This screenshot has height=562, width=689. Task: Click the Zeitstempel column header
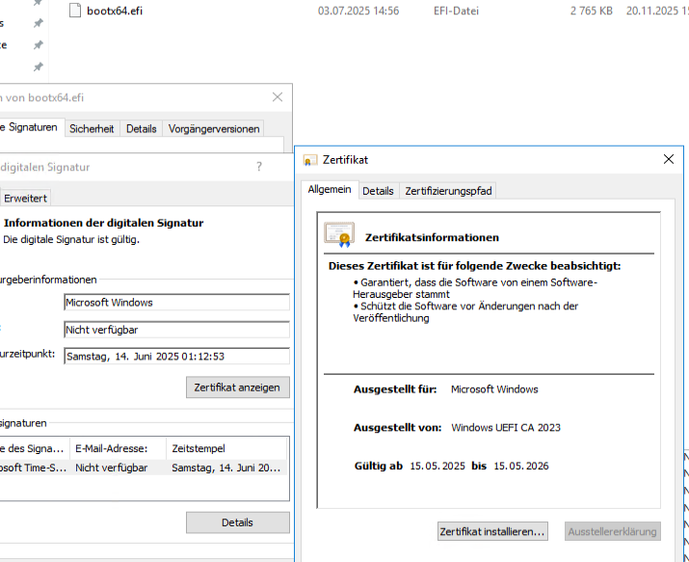tap(226, 448)
